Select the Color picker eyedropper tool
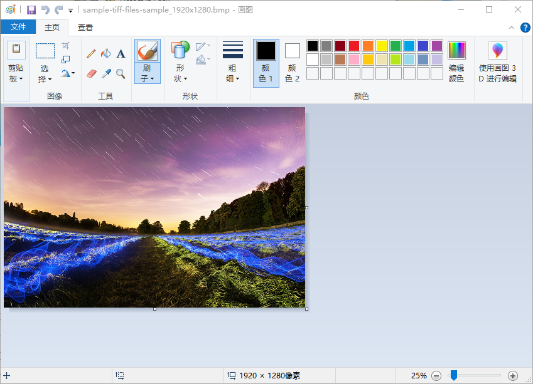This screenshot has height=384, width=533. (x=106, y=73)
